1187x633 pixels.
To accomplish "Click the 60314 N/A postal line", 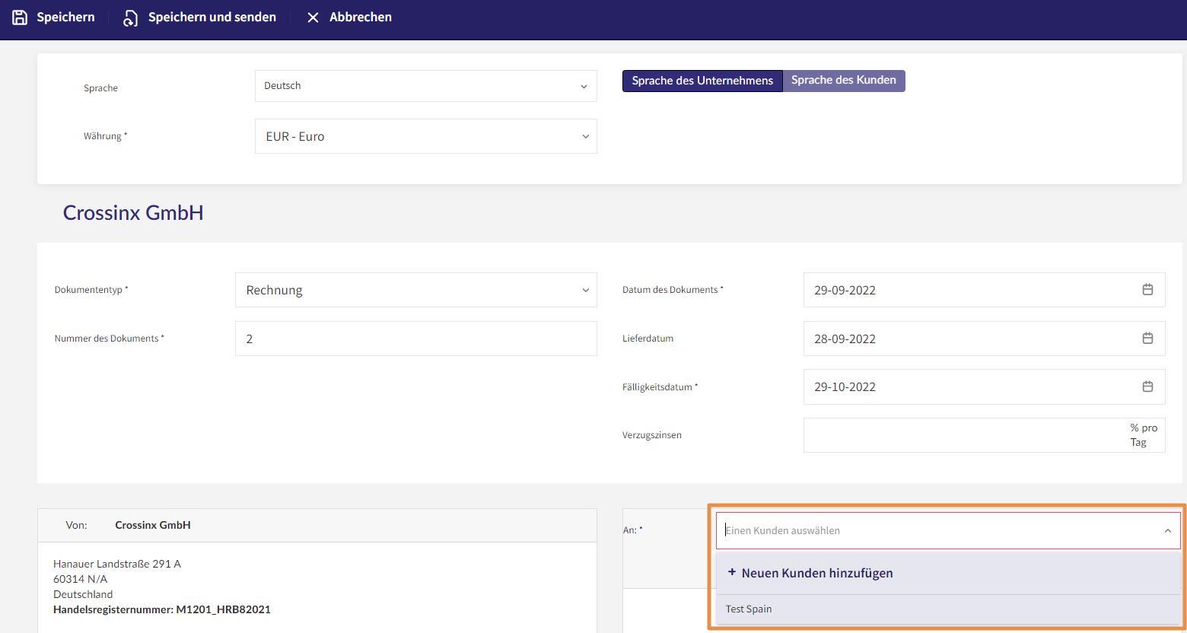I will 81,579.
